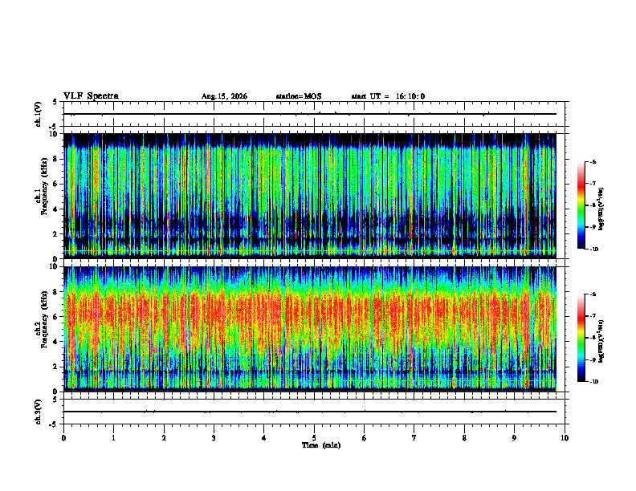Click the "ch.3(V)" axis label
This screenshot has width=636, height=491.
39,412
